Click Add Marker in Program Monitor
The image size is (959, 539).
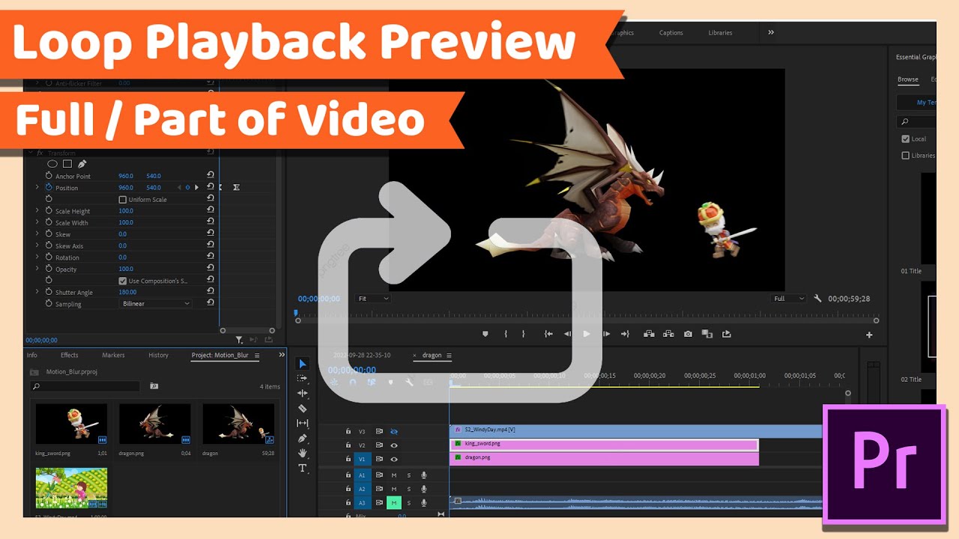coord(485,334)
